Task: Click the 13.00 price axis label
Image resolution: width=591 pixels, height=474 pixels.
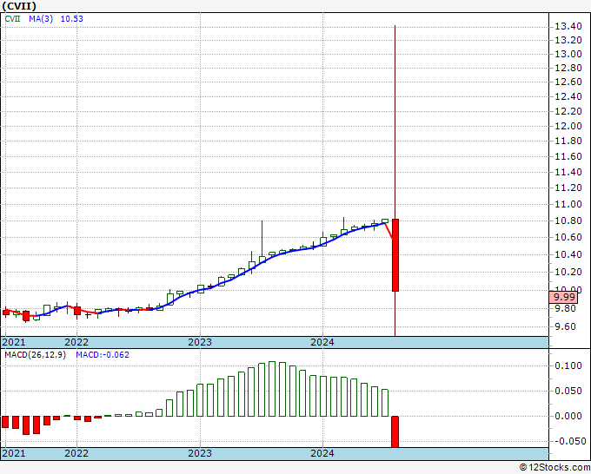Action: click(568, 54)
